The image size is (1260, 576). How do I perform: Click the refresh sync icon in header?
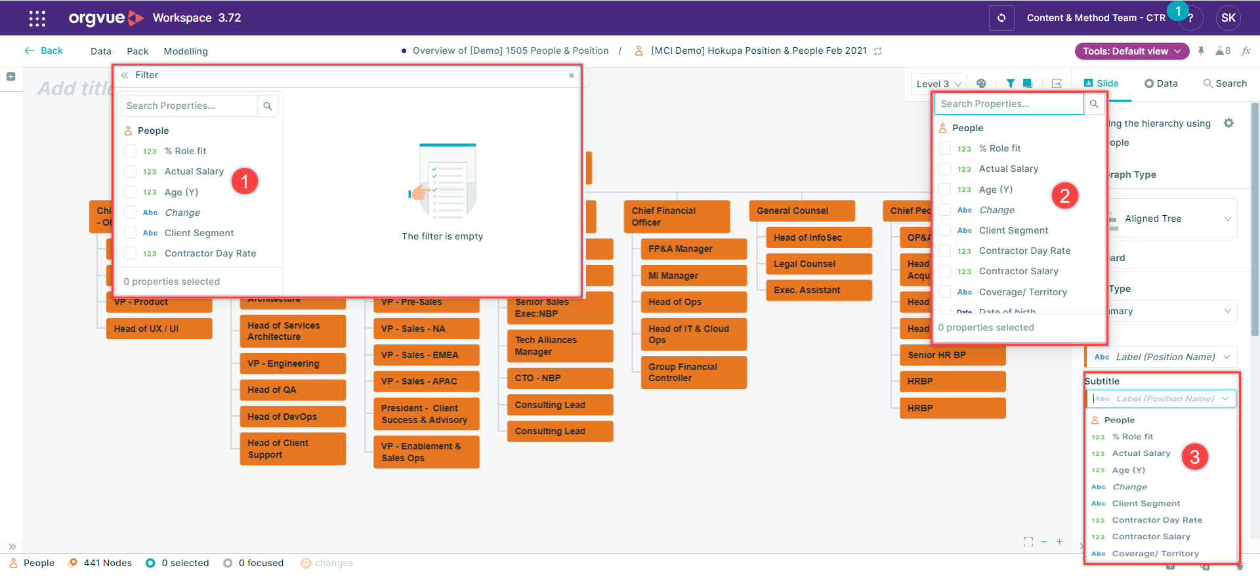click(1001, 18)
